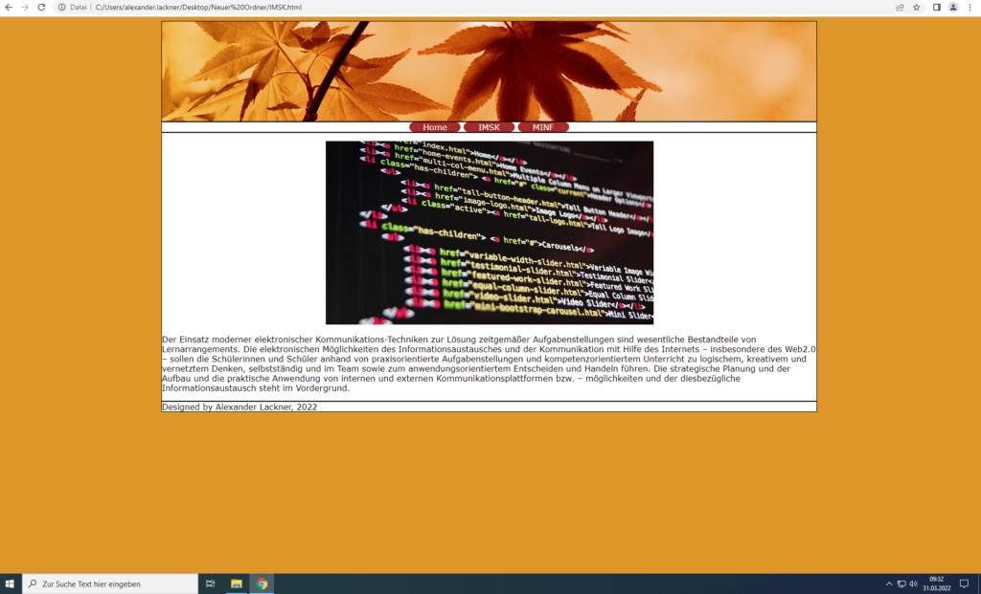981x594 pixels.
Task: Click the autumn leaves banner image
Action: [489, 71]
